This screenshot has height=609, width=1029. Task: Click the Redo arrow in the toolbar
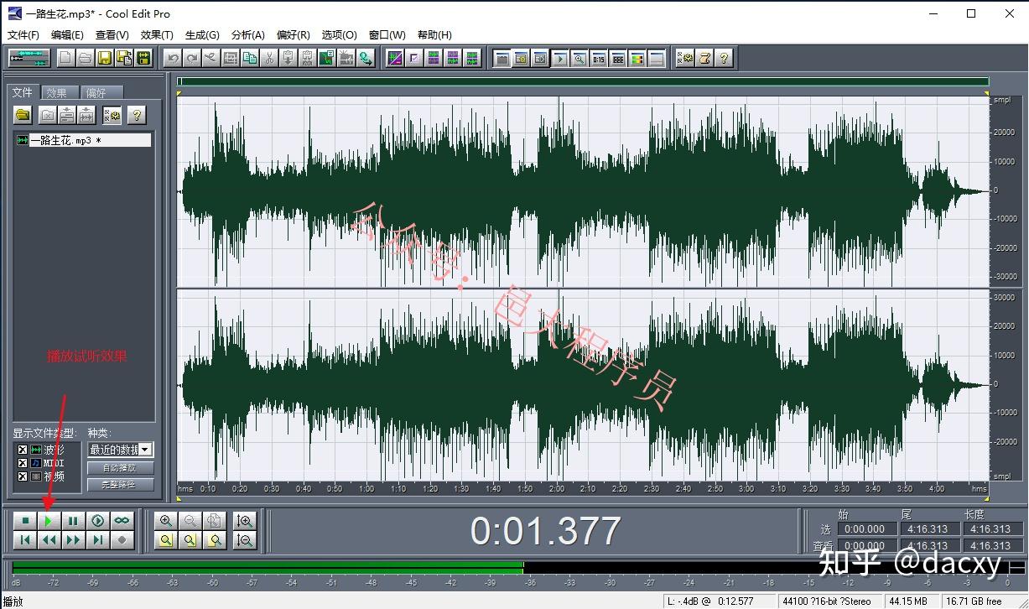[191, 58]
